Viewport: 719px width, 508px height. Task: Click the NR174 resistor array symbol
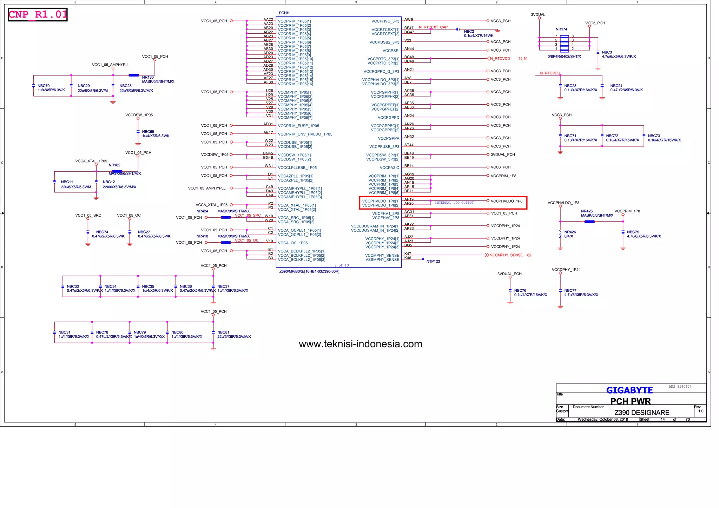click(564, 43)
